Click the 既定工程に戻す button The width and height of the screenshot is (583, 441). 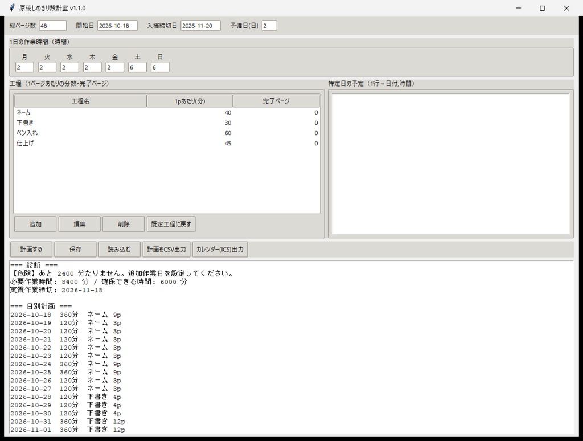tap(171, 224)
